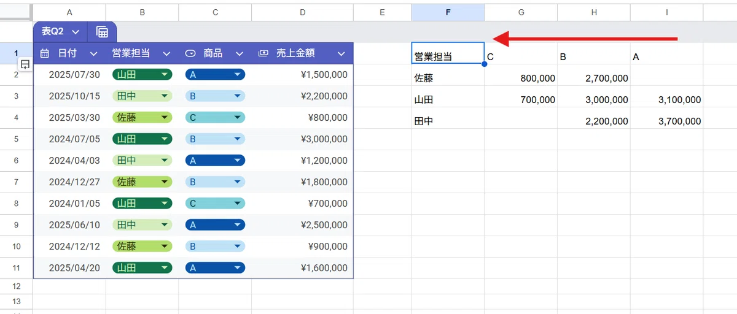Screen dimensions: 737x314
Task: Open the 山田 chip dropdown in row 8
Action: [165, 204]
